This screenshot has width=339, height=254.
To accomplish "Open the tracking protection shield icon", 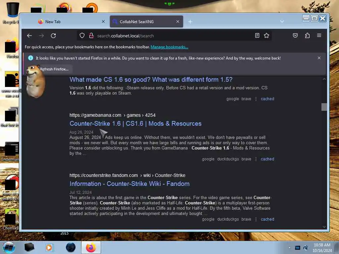I will click(82, 35).
